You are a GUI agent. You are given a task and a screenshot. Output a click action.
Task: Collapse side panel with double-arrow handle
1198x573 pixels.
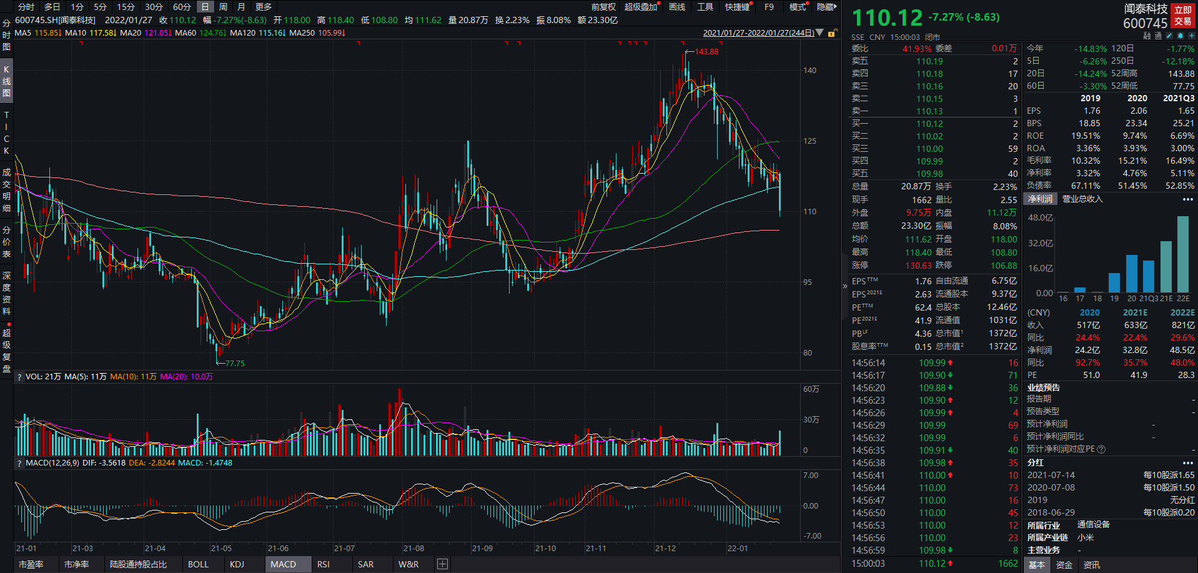[844, 286]
